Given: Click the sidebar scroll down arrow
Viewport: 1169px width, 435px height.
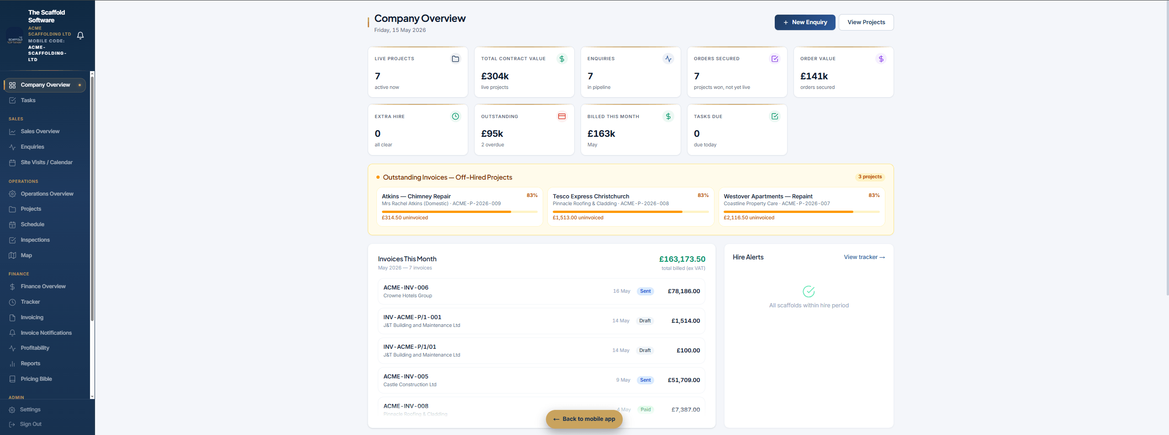Looking at the screenshot, I should (92, 397).
